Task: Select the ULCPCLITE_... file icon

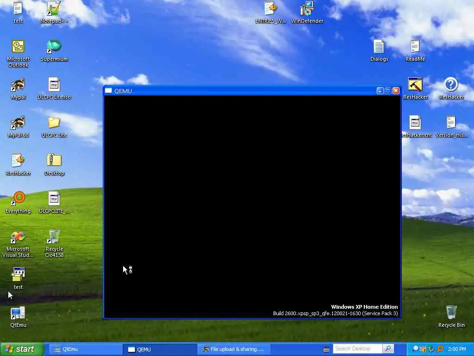Action: point(54,203)
